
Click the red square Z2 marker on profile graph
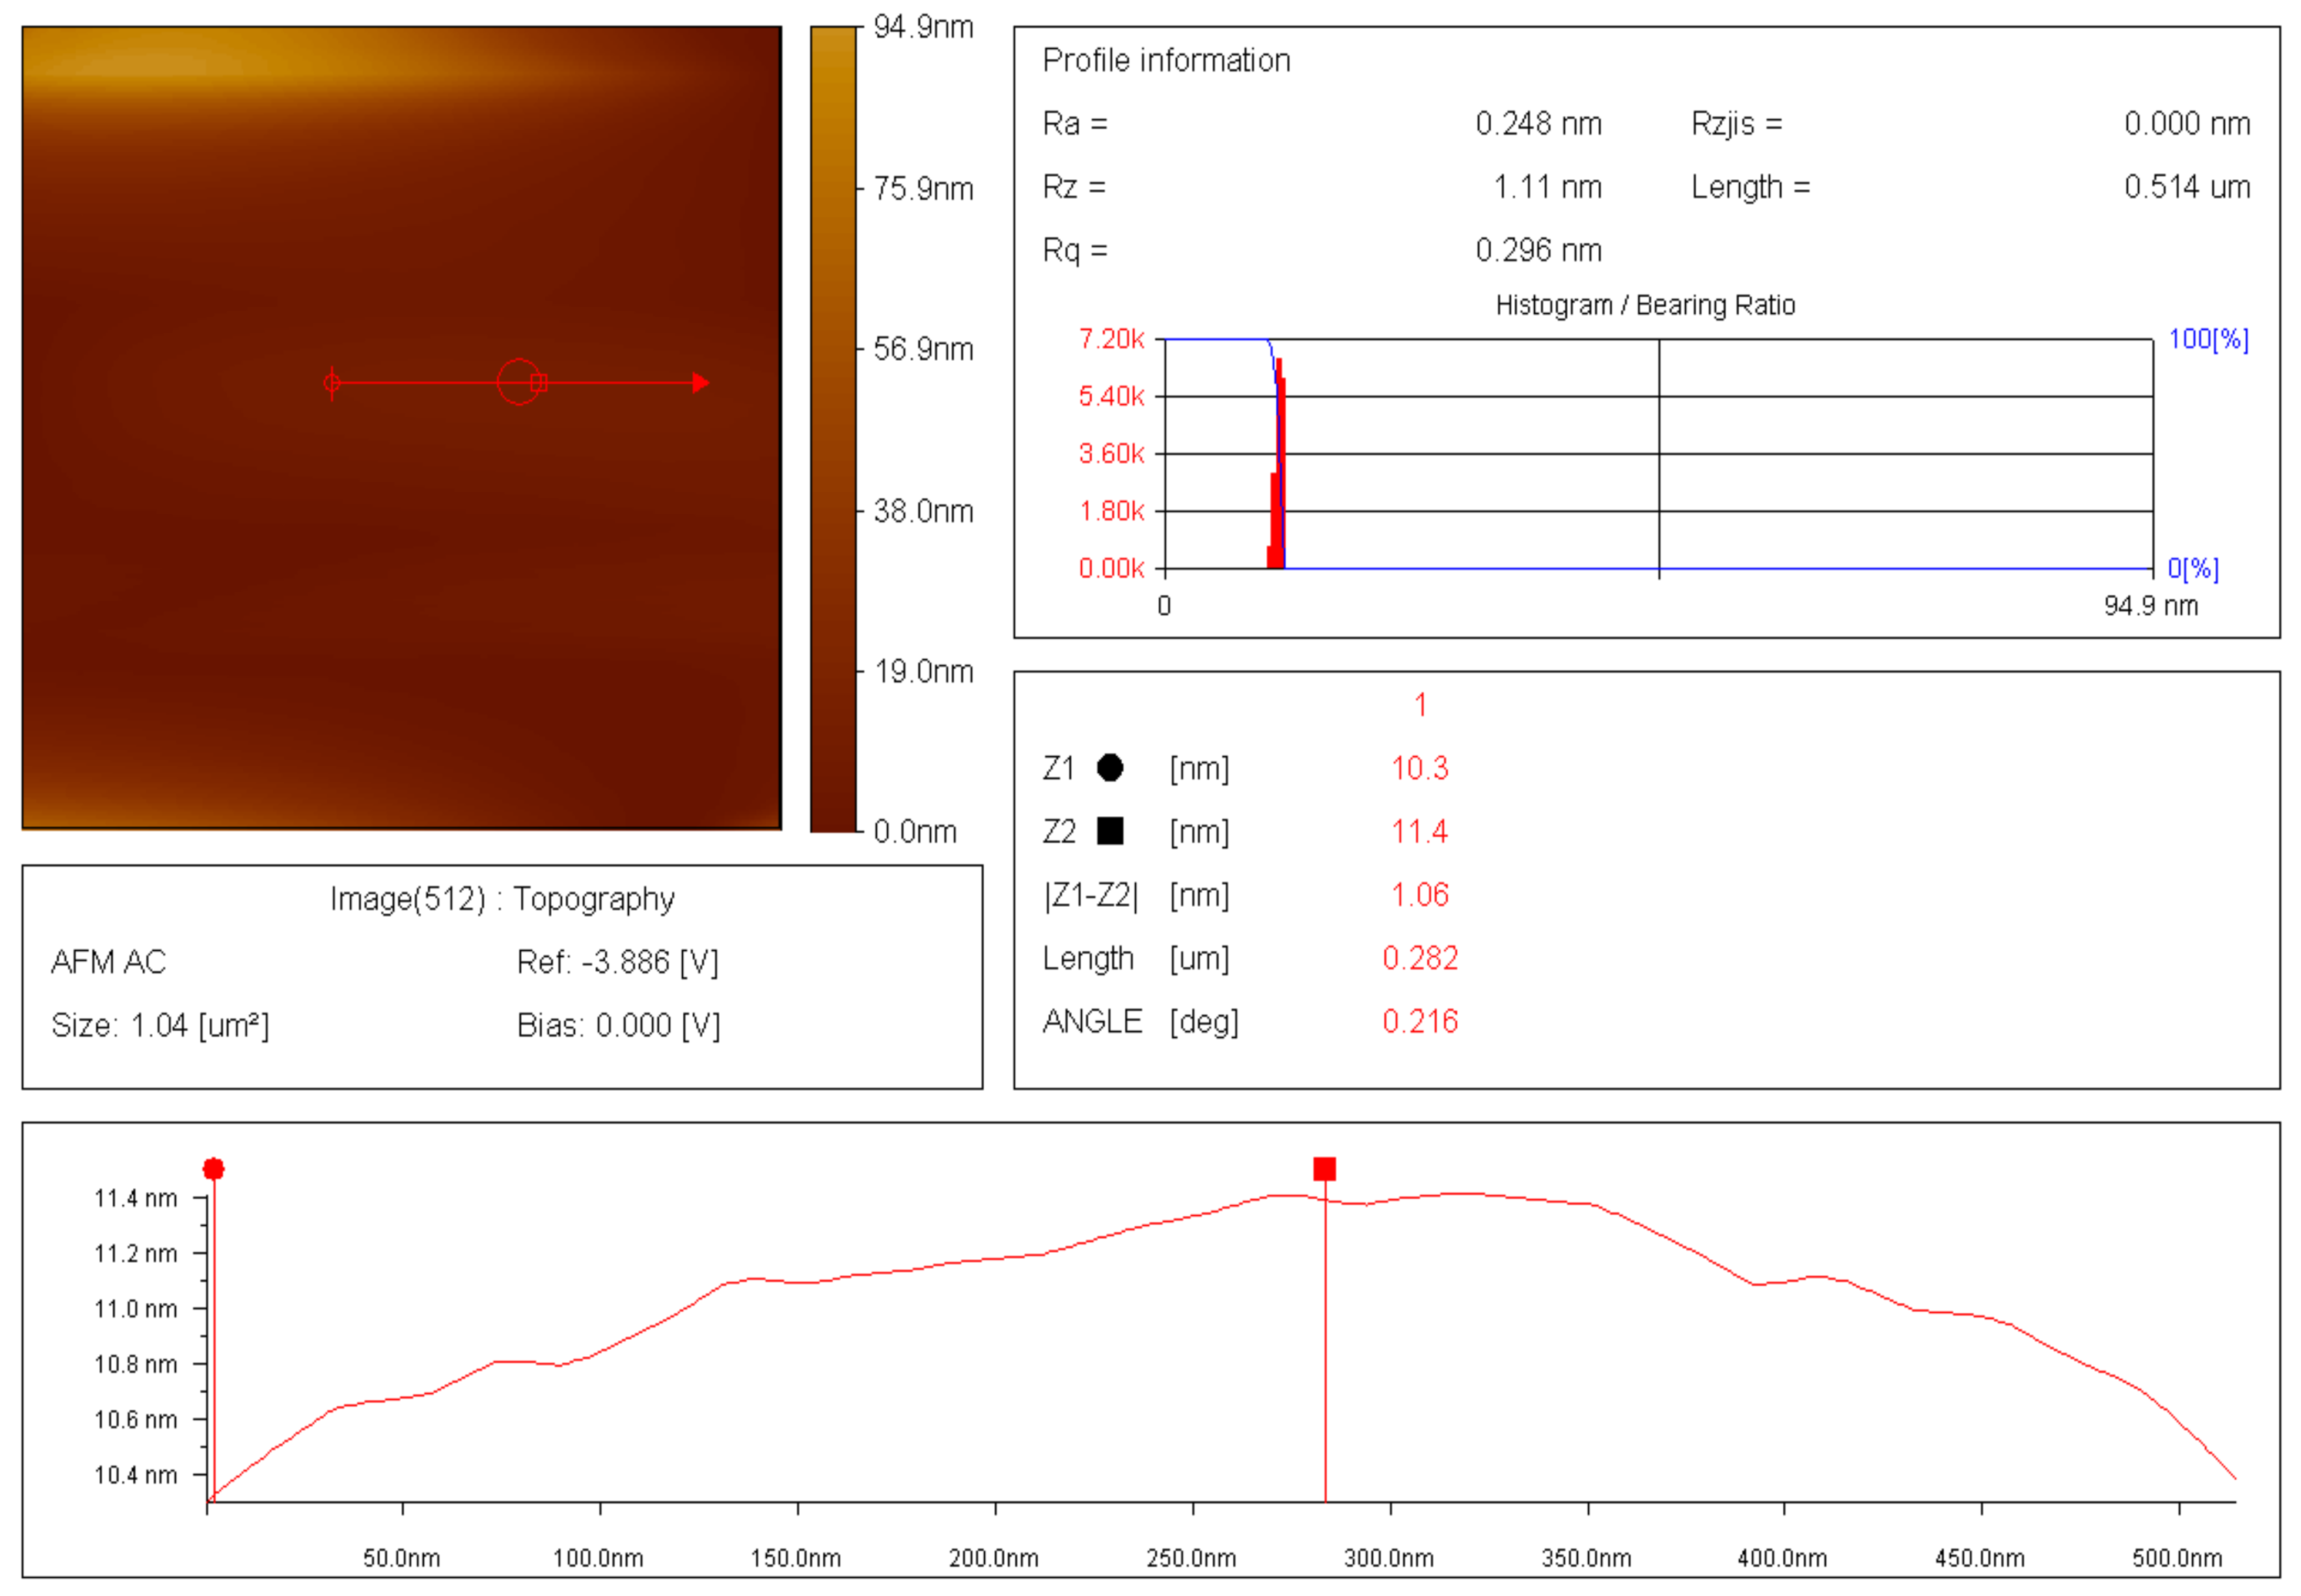pyautogui.click(x=1324, y=1169)
